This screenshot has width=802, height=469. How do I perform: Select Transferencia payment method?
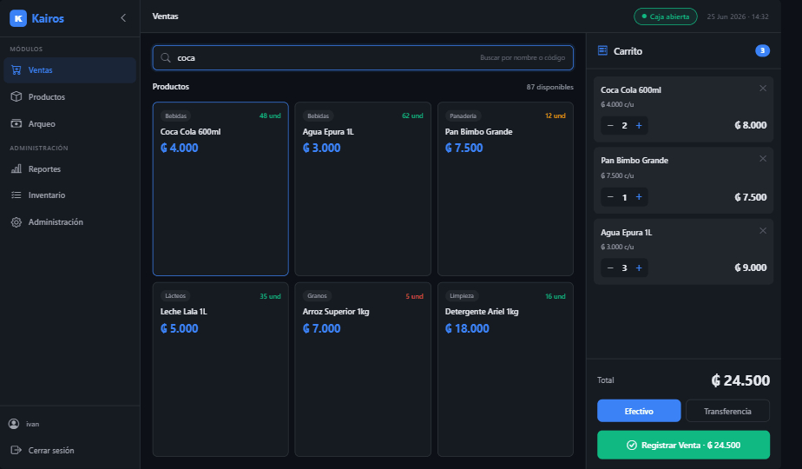(x=727, y=411)
